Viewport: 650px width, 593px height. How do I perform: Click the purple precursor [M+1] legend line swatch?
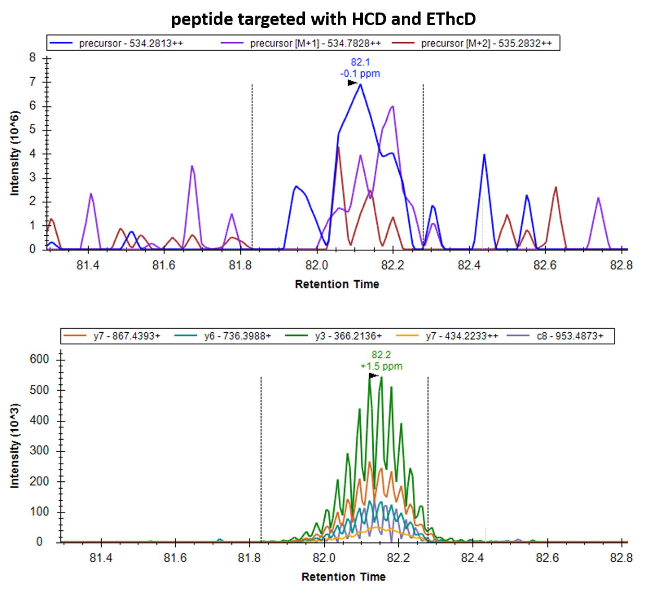point(232,43)
